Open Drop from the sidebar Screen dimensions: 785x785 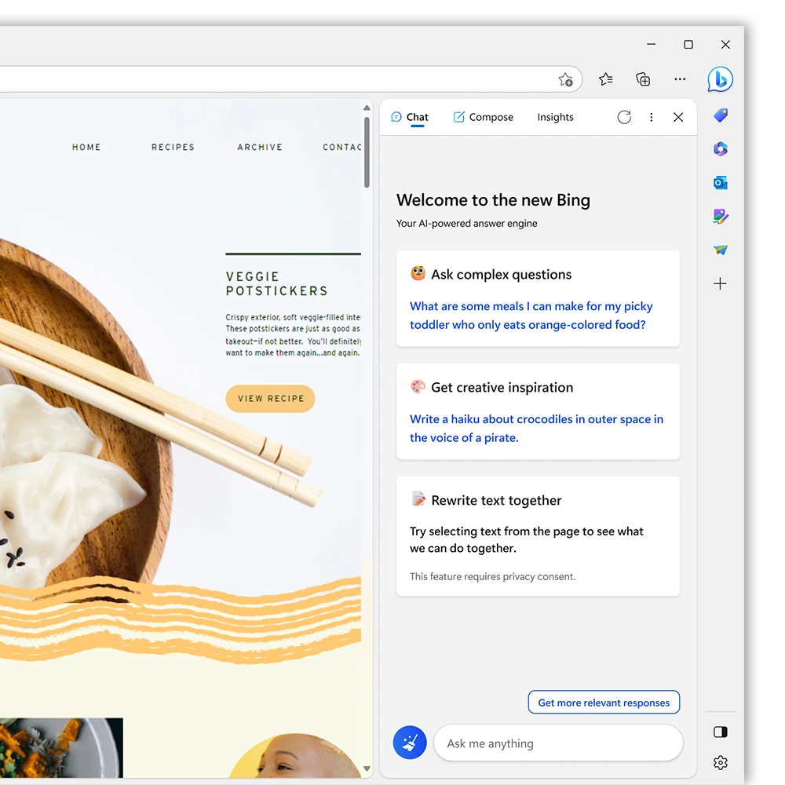tap(720, 250)
